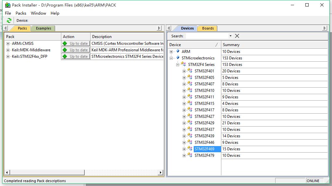Click the packs pane scroll-right arrow
332x186 pixels.
[161, 172]
